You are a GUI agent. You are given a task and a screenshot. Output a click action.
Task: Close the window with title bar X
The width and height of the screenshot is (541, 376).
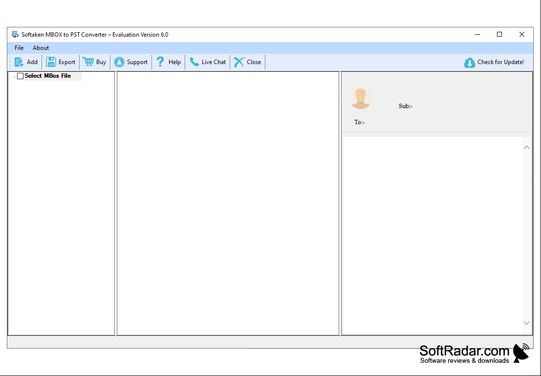(521, 35)
